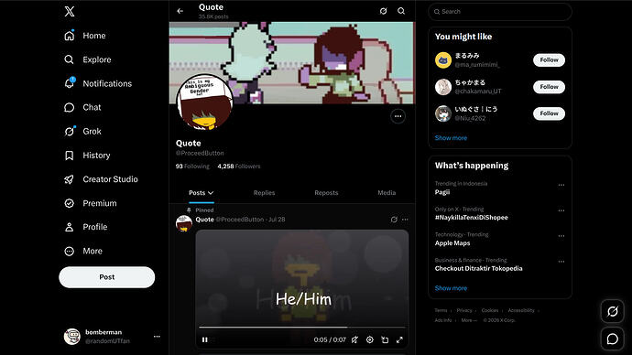632x355 pixels.
Task: Click the Post compose button
Action: (x=107, y=277)
